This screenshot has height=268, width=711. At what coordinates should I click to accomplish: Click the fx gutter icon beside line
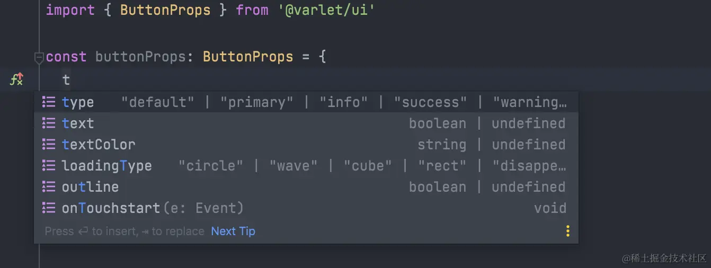[x=17, y=79]
